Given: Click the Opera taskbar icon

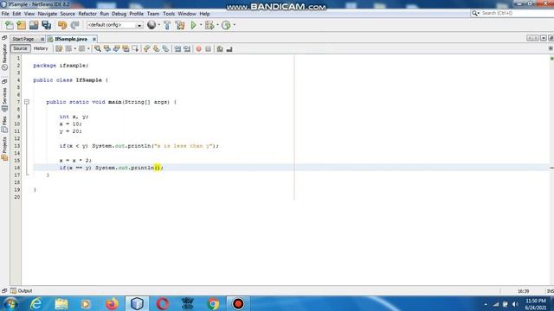Looking at the screenshot, I should click(163, 303).
